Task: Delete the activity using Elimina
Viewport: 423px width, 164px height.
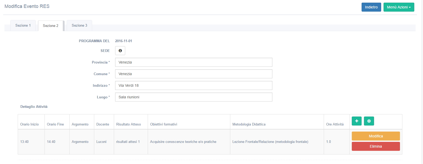Action: pos(376,146)
